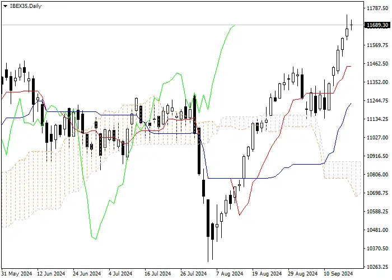Click the 11027.00 price axis label
Screen dimensions: 392x280
pos(377,138)
